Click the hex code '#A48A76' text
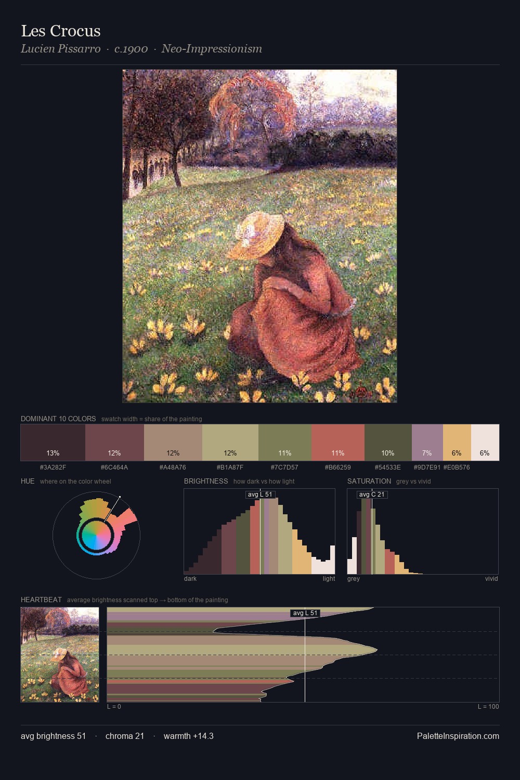 pyautogui.click(x=173, y=467)
